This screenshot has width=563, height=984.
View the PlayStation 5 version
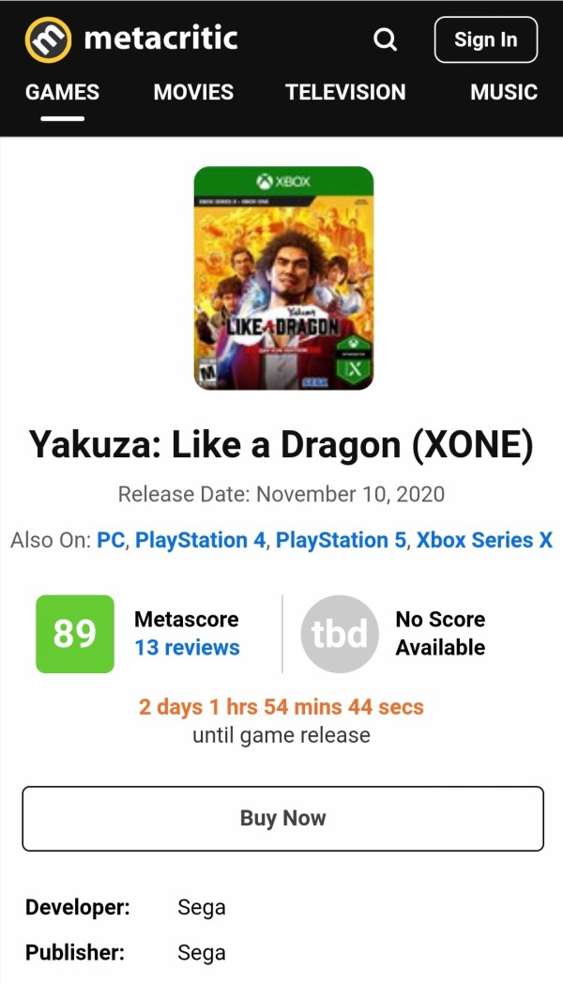click(x=341, y=541)
